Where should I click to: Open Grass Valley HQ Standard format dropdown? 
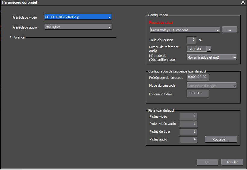185,30
